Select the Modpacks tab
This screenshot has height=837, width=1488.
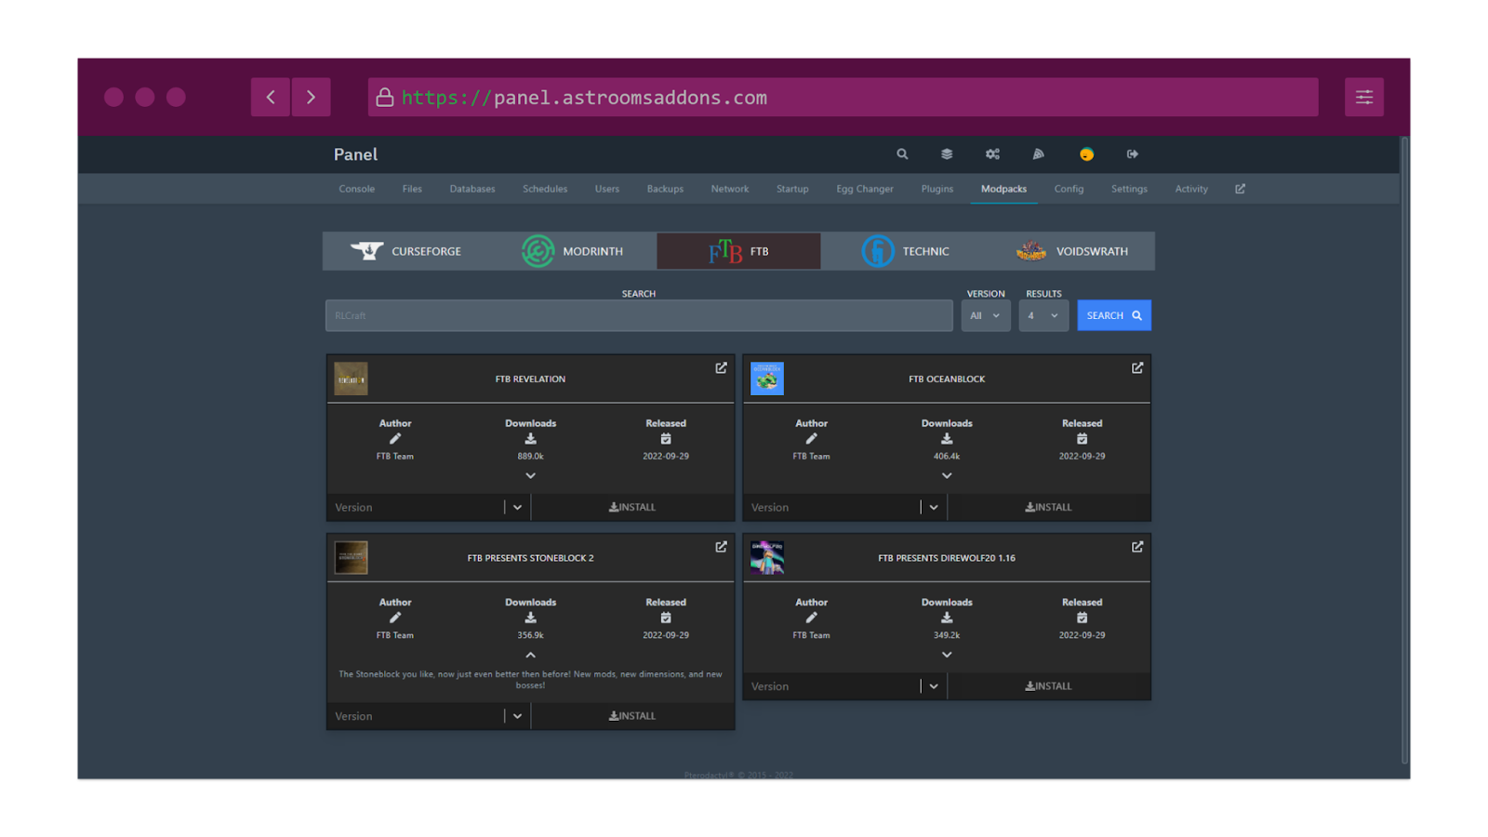coord(1003,189)
